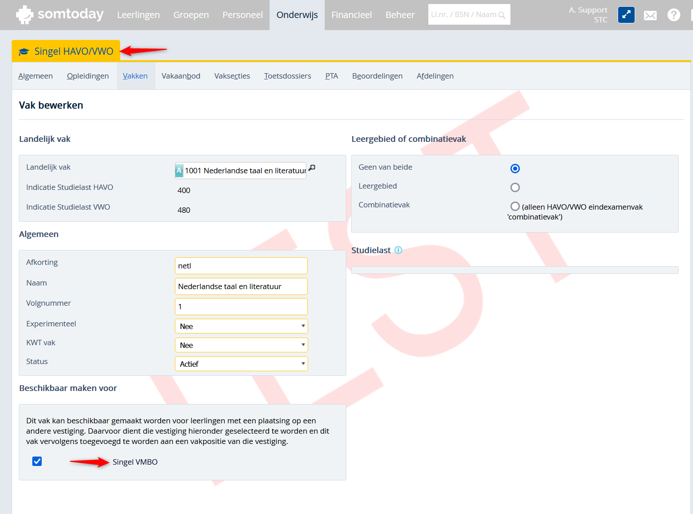Click the Vak bewerken heading
Screen dimensions: 693x514
pyautogui.click(x=51, y=105)
